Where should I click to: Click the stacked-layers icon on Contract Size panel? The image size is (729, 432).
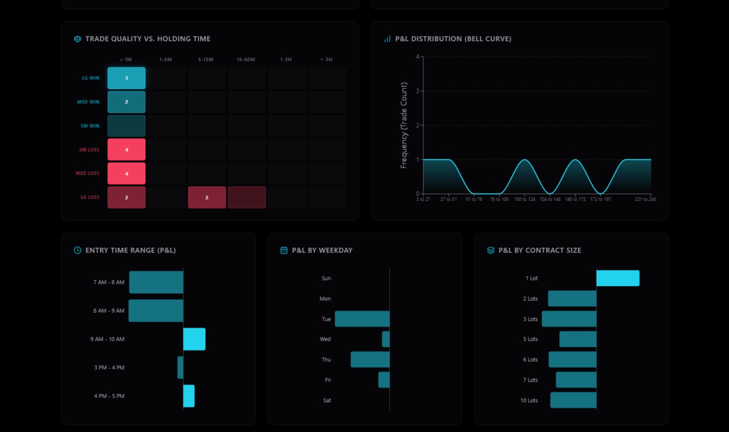[490, 250]
